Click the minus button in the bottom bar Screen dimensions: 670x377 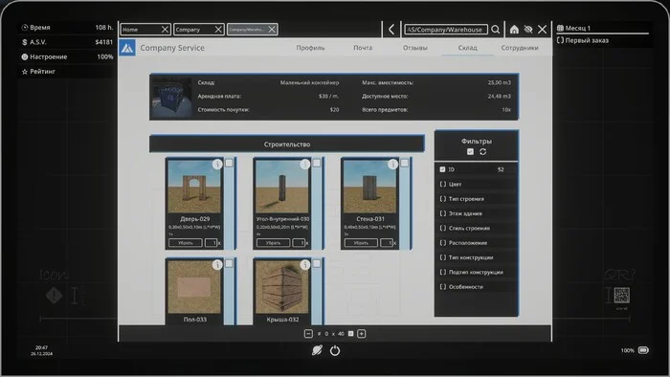pos(308,333)
